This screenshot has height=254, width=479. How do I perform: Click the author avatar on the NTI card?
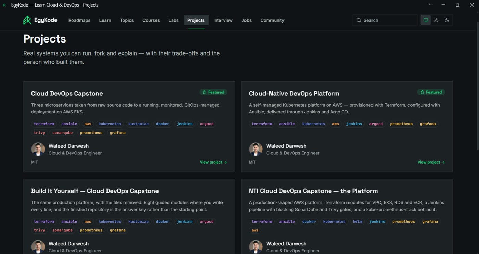(256, 247)
